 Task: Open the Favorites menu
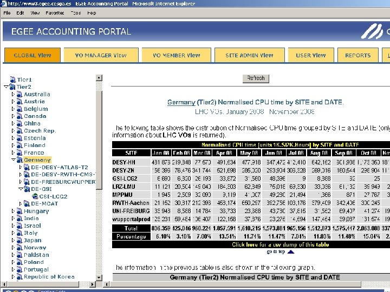[55, 13]
